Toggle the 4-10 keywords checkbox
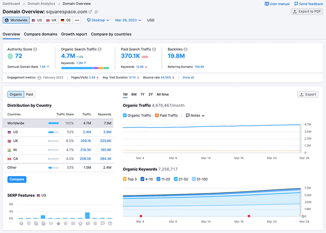The width and height of the screenshot is (326, 233). [x=142, y=179]
